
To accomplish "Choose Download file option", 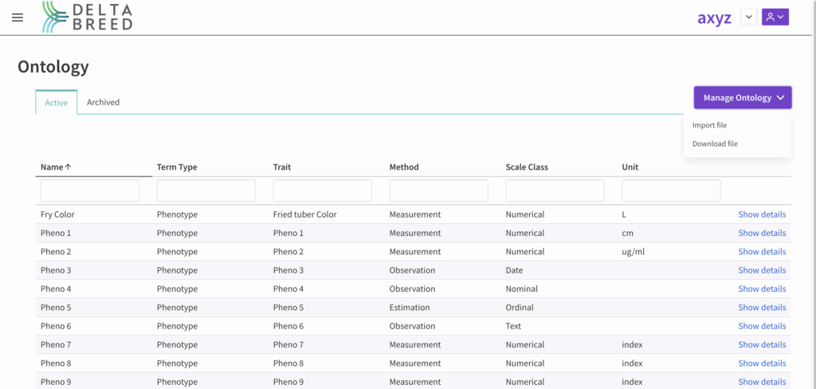I will point(715,143).
